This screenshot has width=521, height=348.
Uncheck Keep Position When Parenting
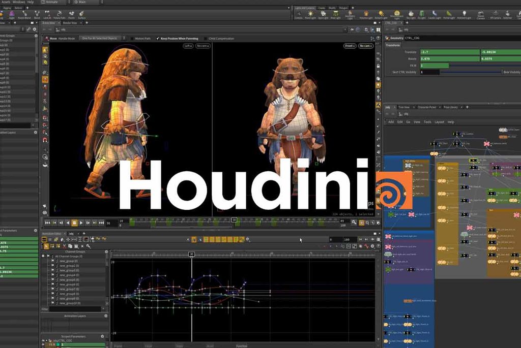click(x=158, y=39)
